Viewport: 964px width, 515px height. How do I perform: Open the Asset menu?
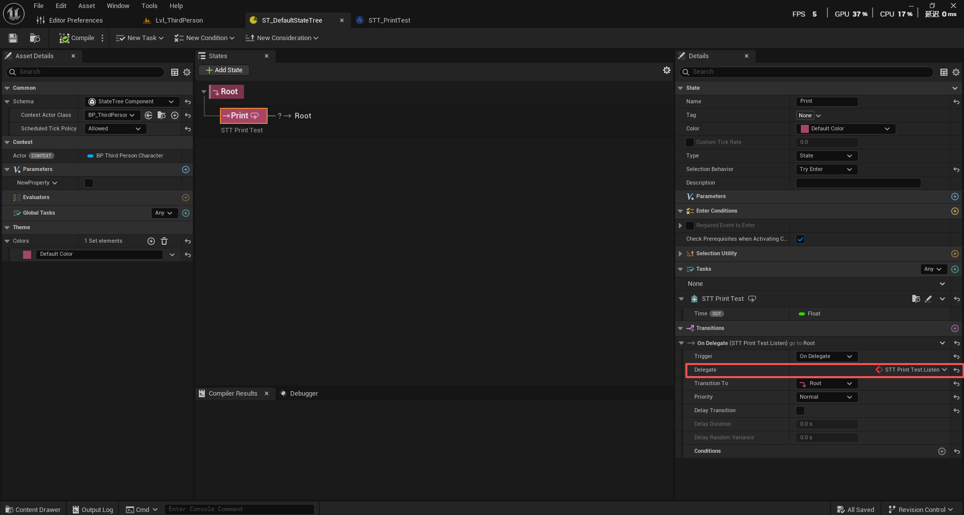pos(86,6)
